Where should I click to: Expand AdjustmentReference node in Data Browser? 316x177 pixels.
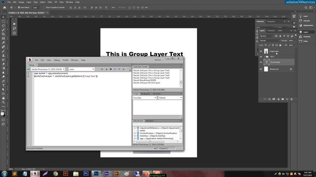point(135,128)
